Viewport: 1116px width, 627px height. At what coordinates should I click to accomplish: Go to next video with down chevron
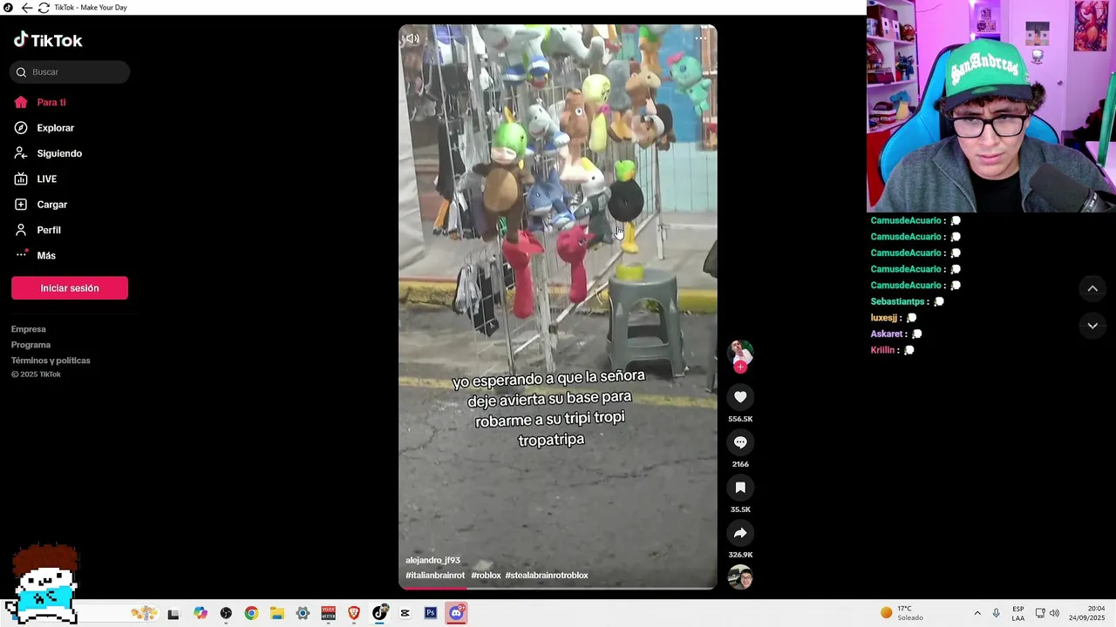click(x=1092, y=326)
